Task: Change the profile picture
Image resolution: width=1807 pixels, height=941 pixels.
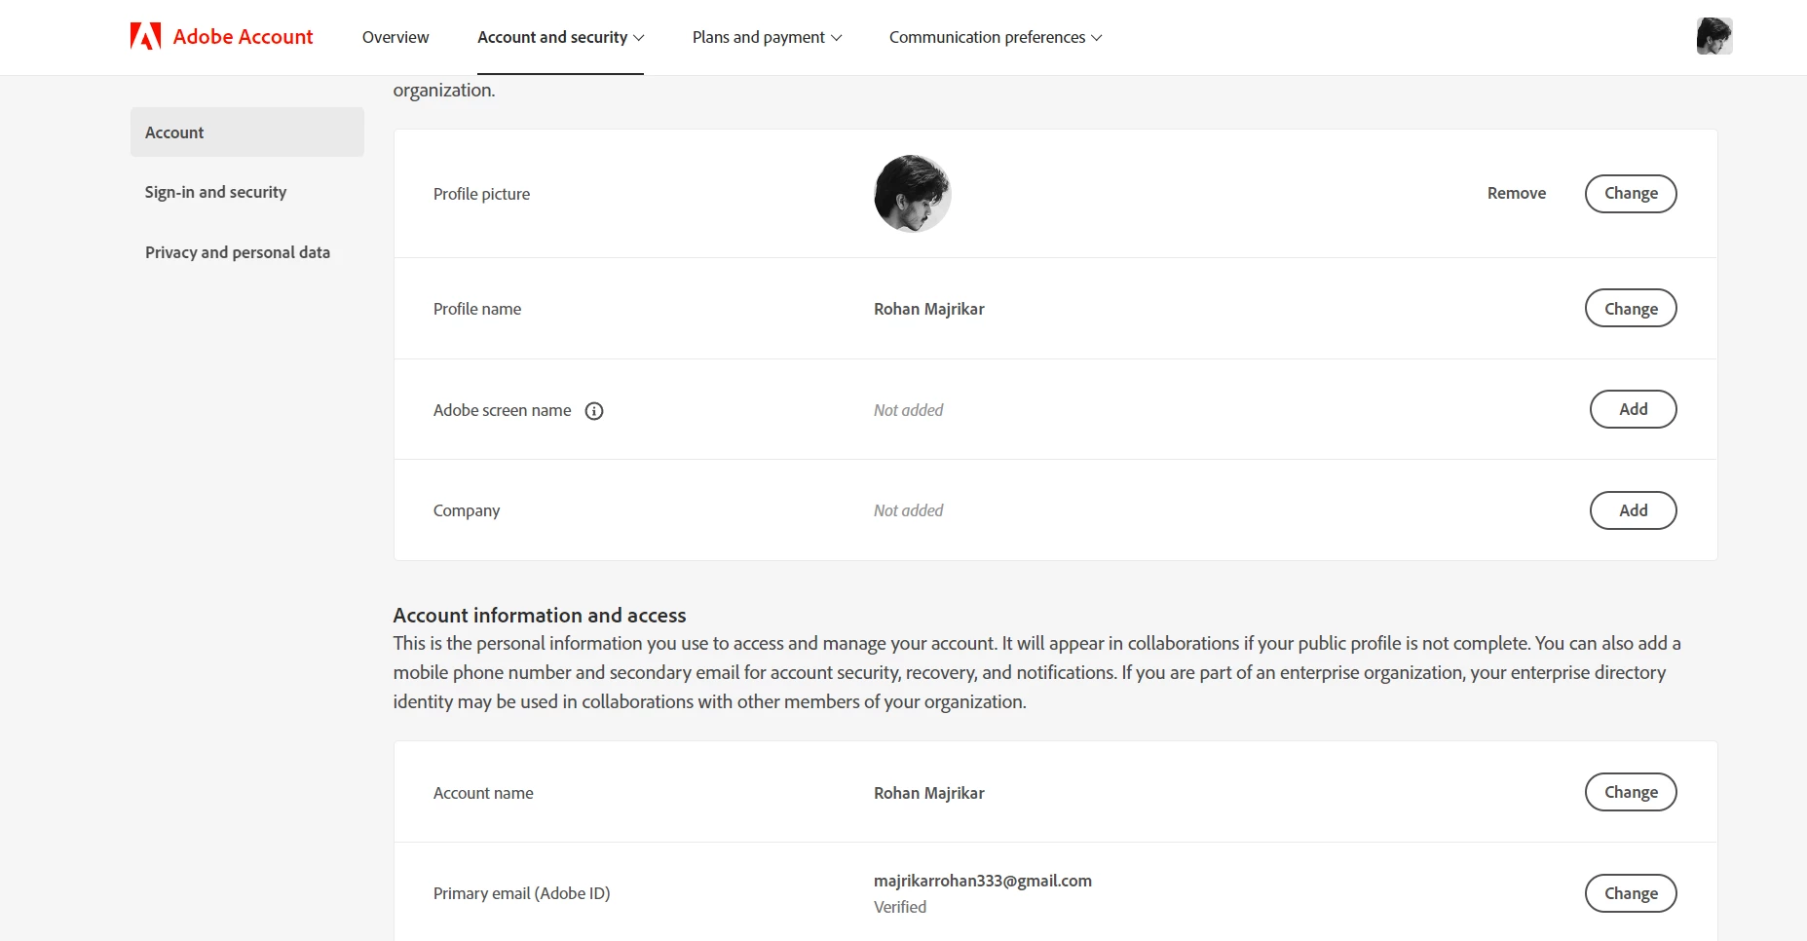Action: tap(1630, 193)
